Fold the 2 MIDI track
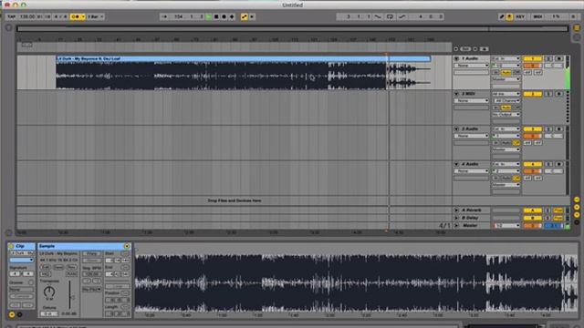Viewport: 584px width, 328px height. pyautogui.click(x=456, y=94)
